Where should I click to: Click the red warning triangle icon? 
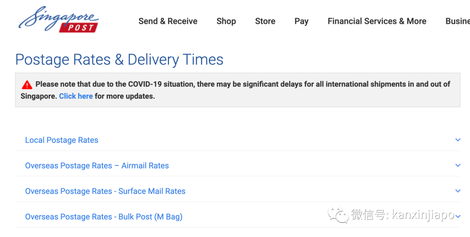click(x=27, y=85)
